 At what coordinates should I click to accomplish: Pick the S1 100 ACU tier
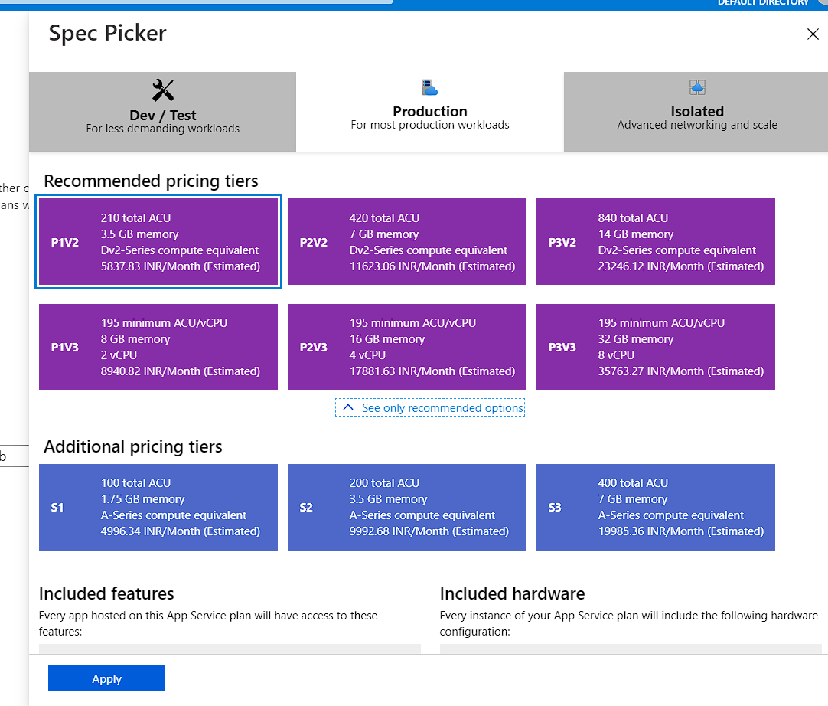pyautogui.click(x=158, y=508)
